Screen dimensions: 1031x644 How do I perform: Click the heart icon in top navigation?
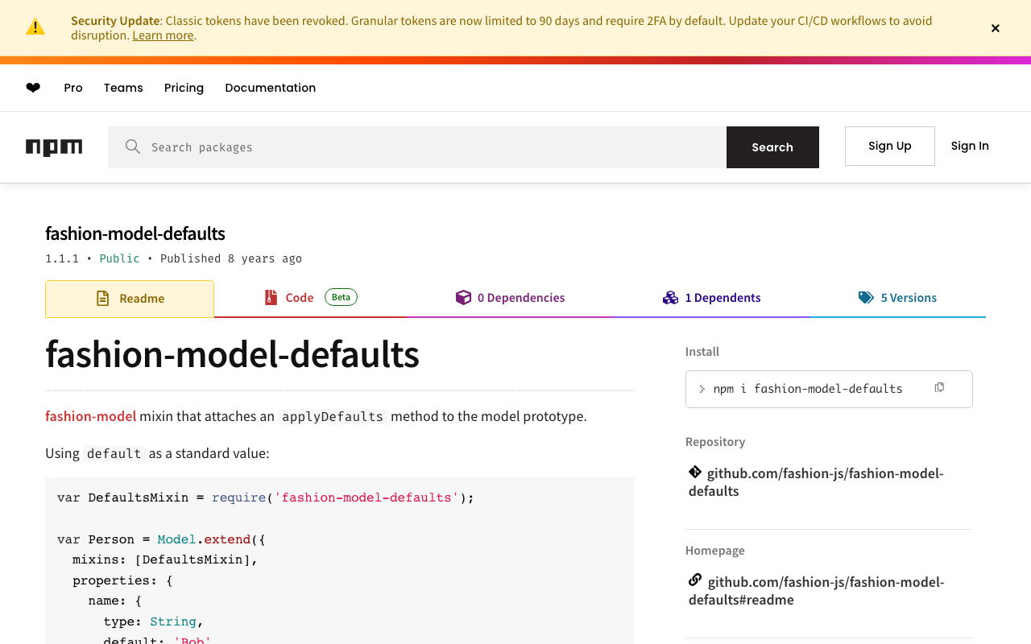33,88
